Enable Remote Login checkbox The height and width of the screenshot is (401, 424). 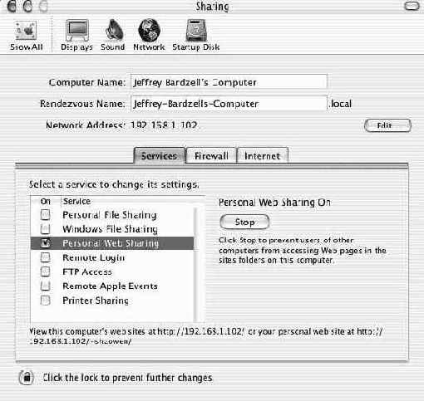pos(45,257)
